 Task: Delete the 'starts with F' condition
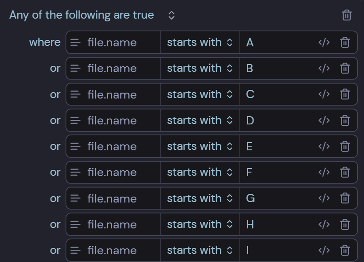point(345,172)
